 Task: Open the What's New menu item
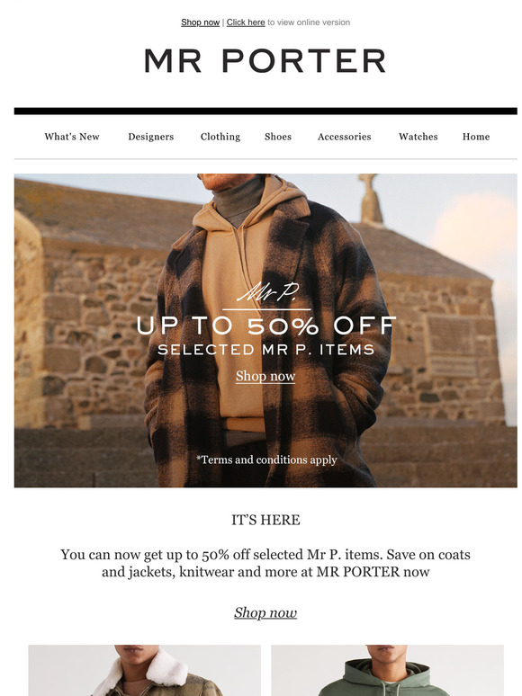(x=72, y=137)
